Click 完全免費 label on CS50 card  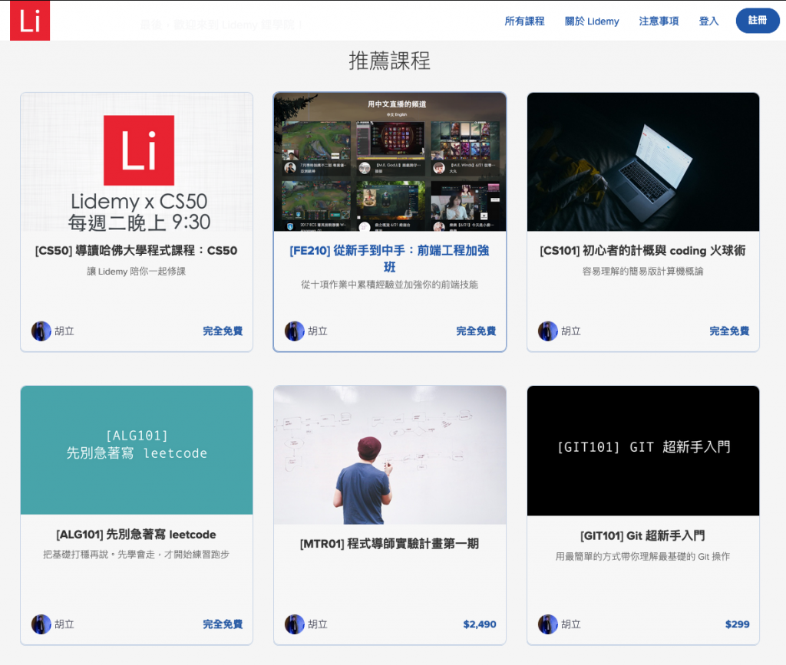223,331
